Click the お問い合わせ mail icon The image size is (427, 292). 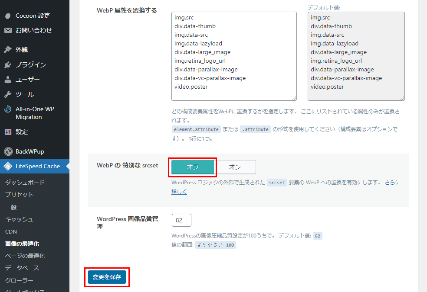[x=8, y=30]
